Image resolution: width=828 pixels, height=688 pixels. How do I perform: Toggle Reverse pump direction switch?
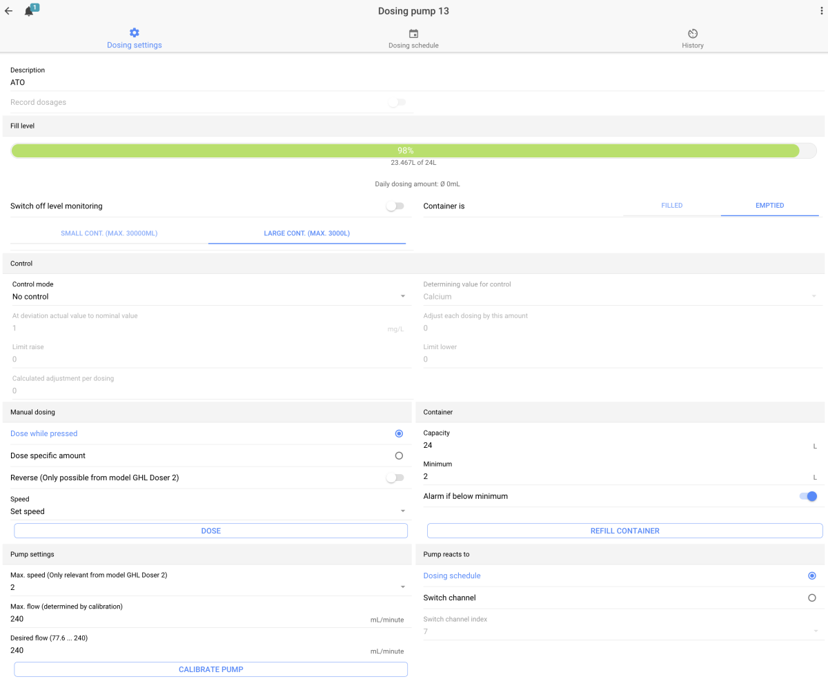(395, 478)
